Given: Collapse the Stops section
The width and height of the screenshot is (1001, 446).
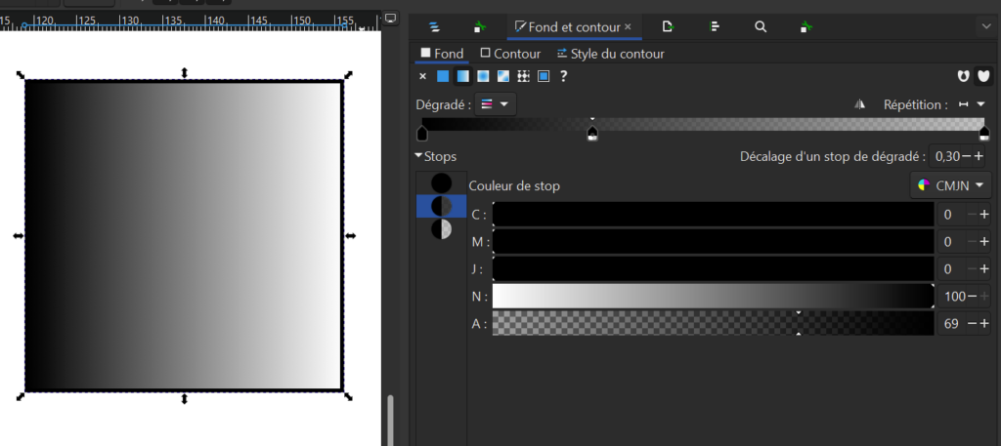Looking at the screenshot, I should [435, 156].
